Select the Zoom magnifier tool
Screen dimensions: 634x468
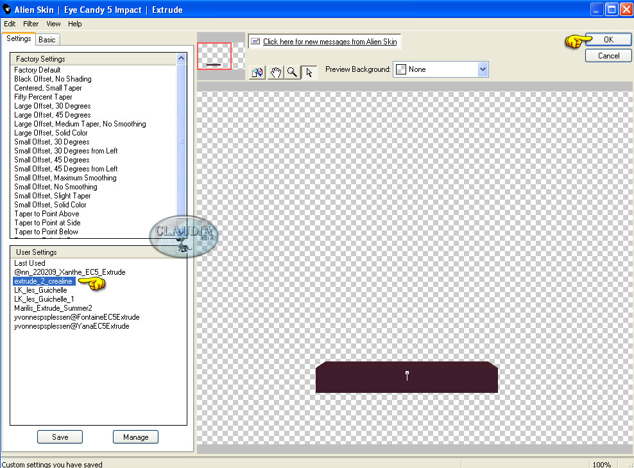pos(292,73)
